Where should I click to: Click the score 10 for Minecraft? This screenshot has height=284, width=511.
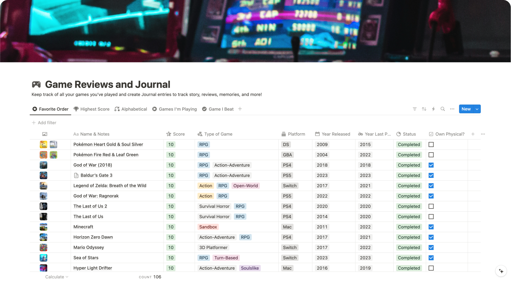point(171,227)
